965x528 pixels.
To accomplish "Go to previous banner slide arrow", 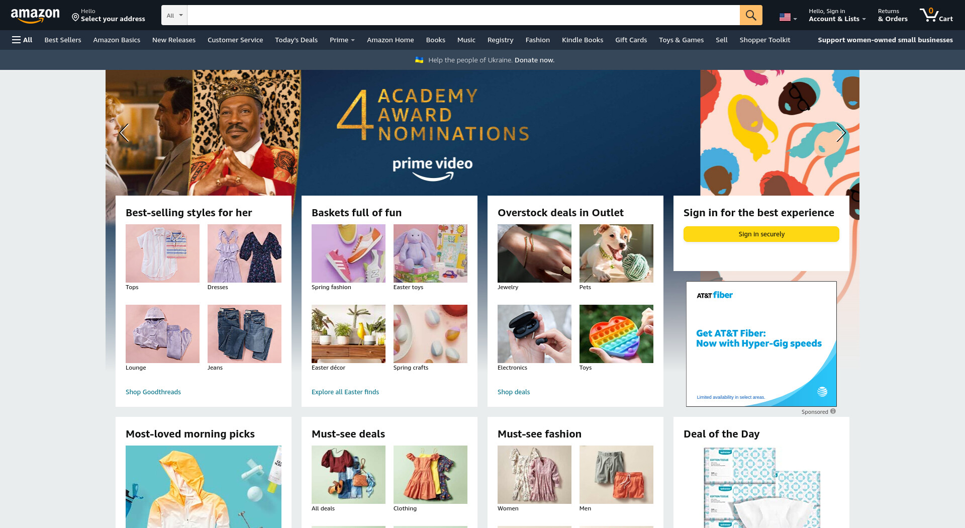I will [x=124, y=133].
